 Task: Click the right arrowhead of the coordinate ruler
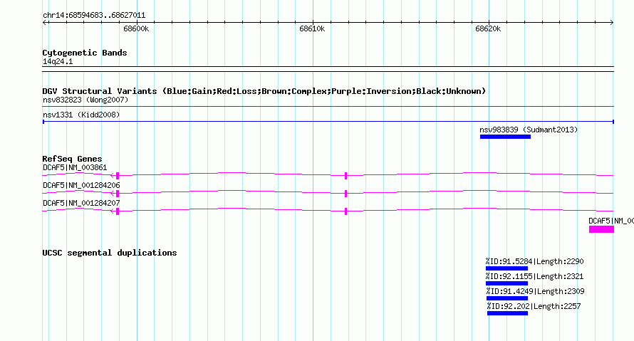point(612,22)
